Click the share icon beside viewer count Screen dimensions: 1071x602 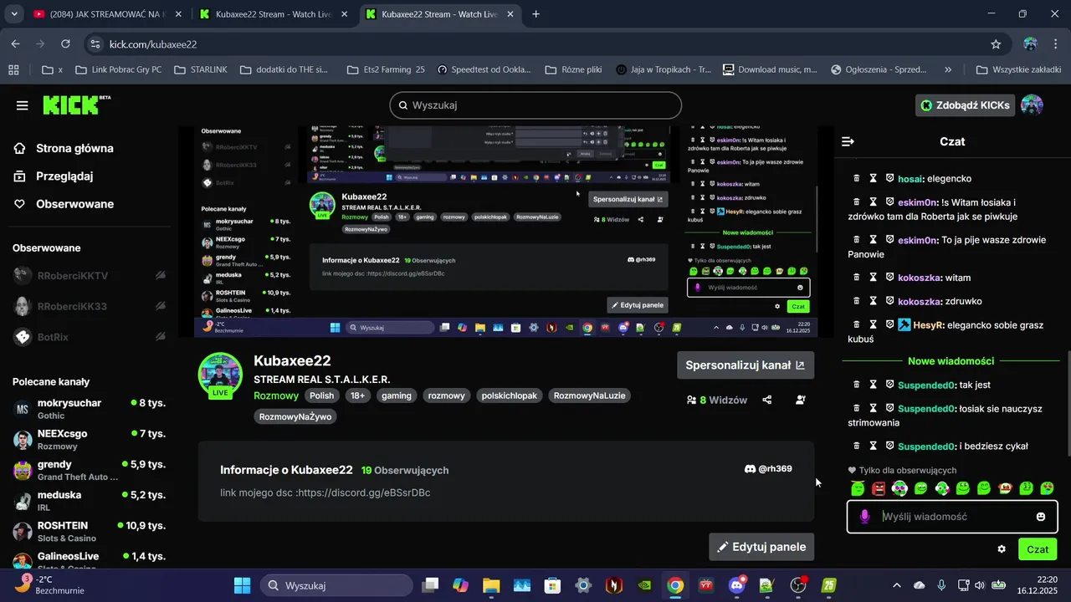tap(766, 400)
